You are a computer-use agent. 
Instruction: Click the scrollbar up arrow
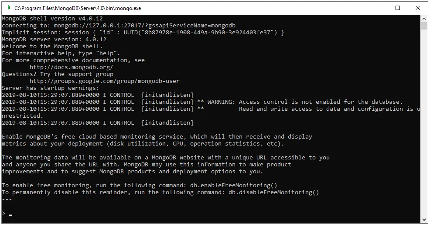pos(424,19)
